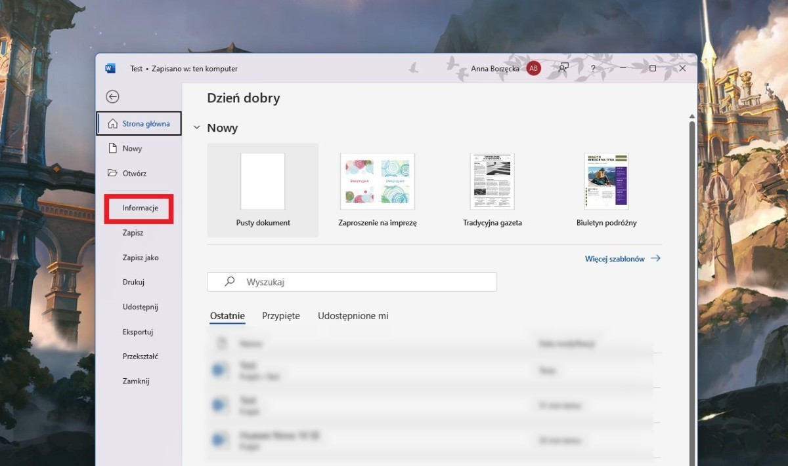Select Zapisz jako in sidebar
788x466 pixels.
pos(140,258)
